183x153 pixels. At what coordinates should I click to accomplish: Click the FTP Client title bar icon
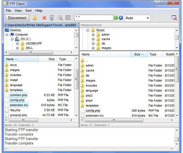coord(6,4)
